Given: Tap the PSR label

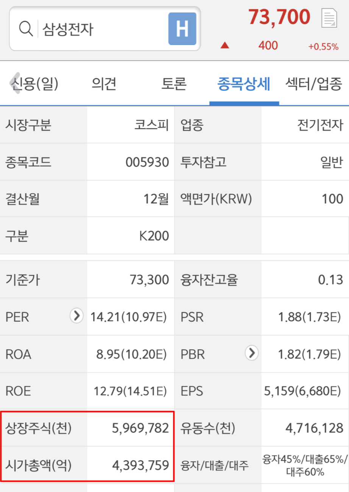Looking at the screenshot, I should [x=192, y=317].
